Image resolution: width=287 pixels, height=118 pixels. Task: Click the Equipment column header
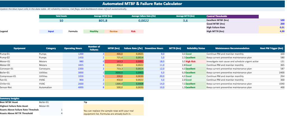click(x=19, y=48)
